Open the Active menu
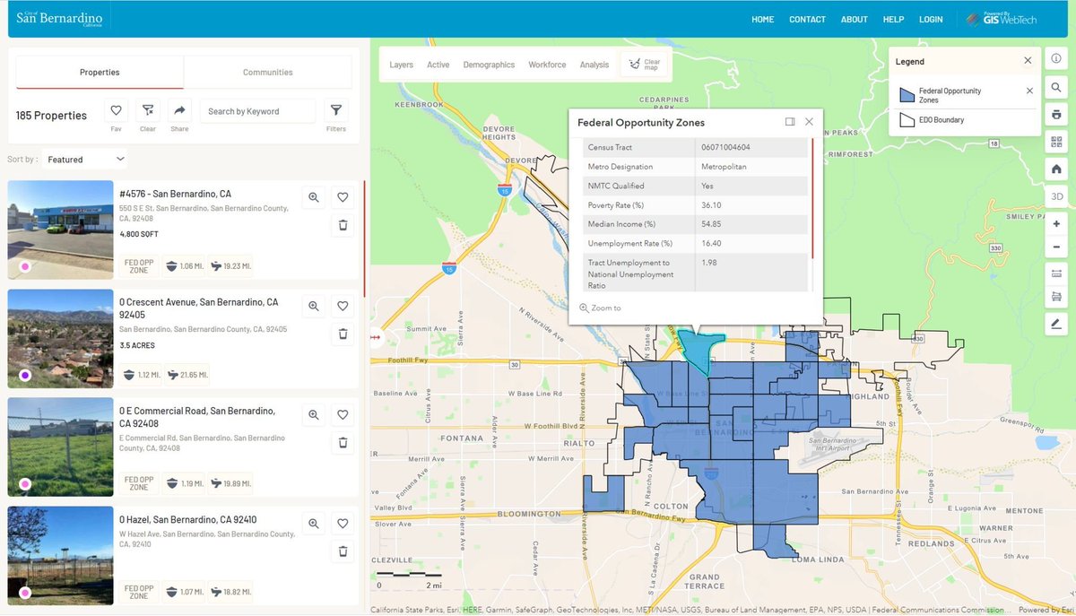The height and width of the screenshot is (616, 1076). [438, 65]
